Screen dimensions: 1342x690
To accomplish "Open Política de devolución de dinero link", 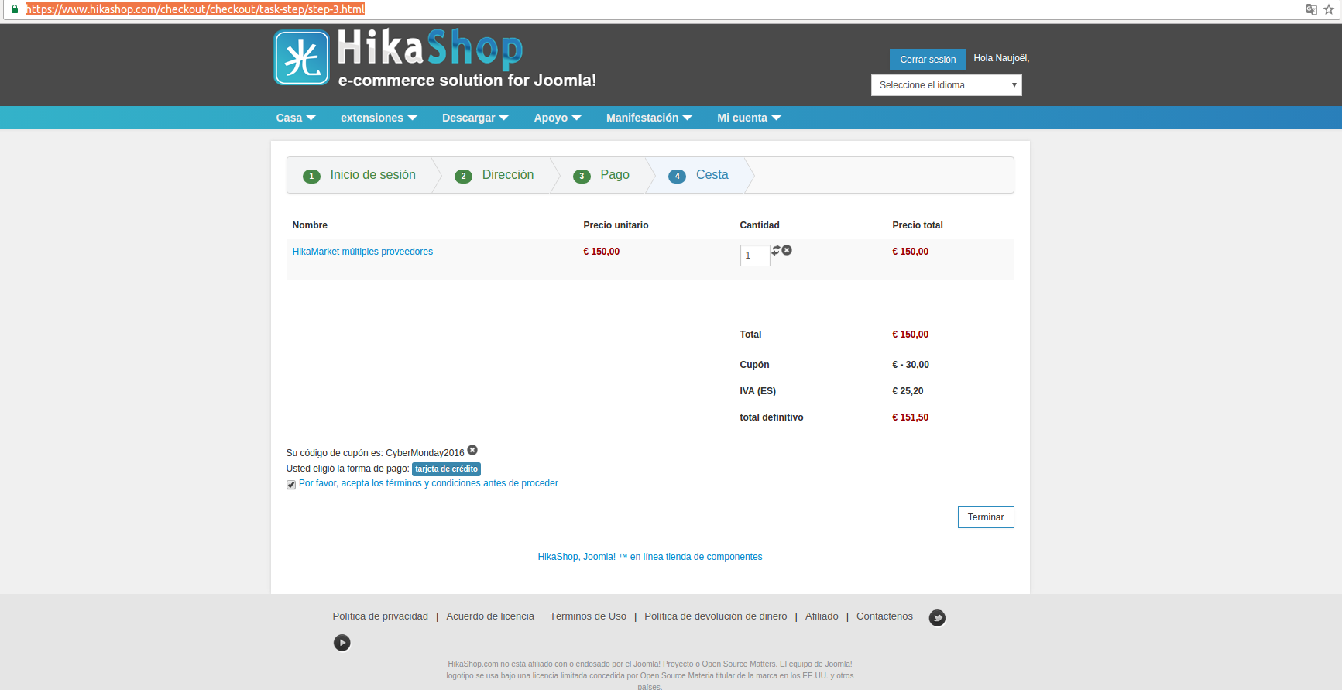I will pos(716,616).
